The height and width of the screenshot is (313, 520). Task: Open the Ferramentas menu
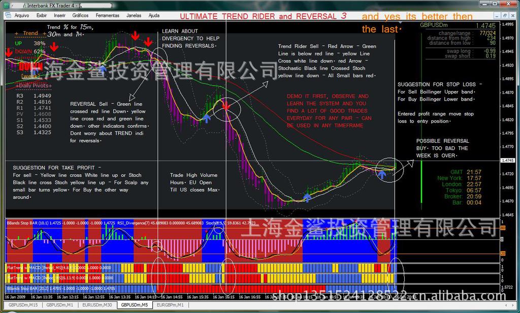pyautogui.click(x=108, y=16)
